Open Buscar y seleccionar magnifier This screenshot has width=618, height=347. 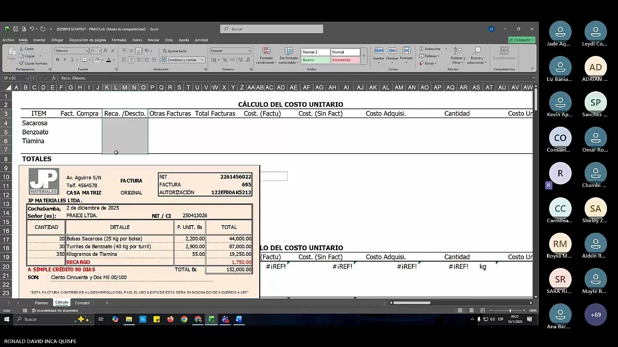(477, 56)
